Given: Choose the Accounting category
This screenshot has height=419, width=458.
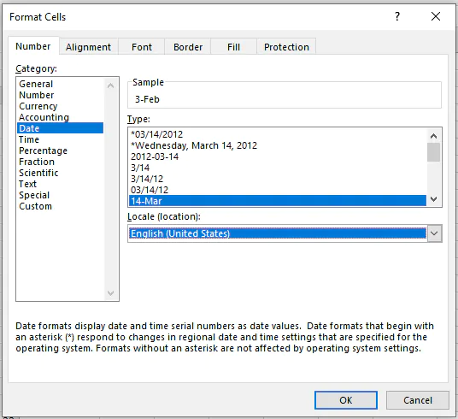Looking at the screenshot, I should pos(60,117).
